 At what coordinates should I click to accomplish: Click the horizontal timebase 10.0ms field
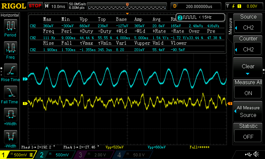pos(55,6)
